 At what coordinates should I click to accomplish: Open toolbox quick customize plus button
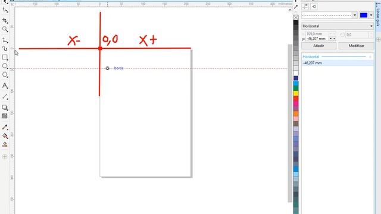[5, 157]
